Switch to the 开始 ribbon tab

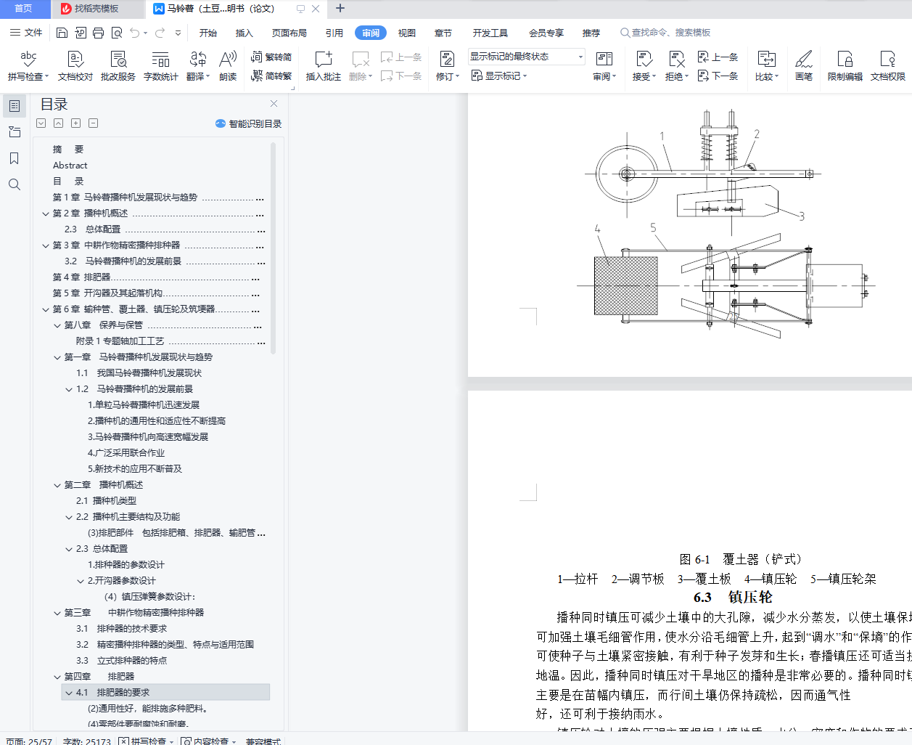click(208, 33)
